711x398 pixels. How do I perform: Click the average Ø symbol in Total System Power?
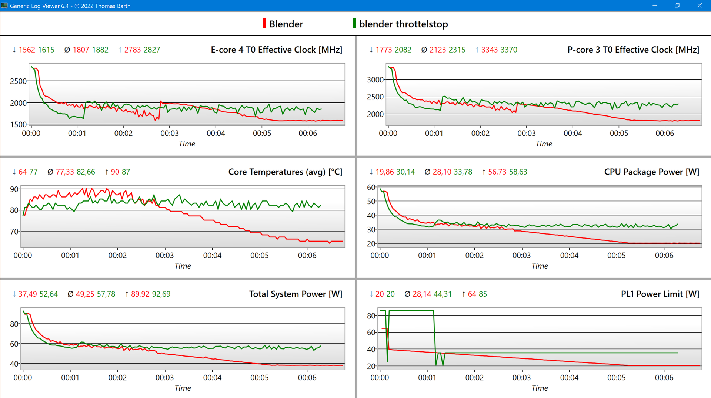click(x=70, y=294)
